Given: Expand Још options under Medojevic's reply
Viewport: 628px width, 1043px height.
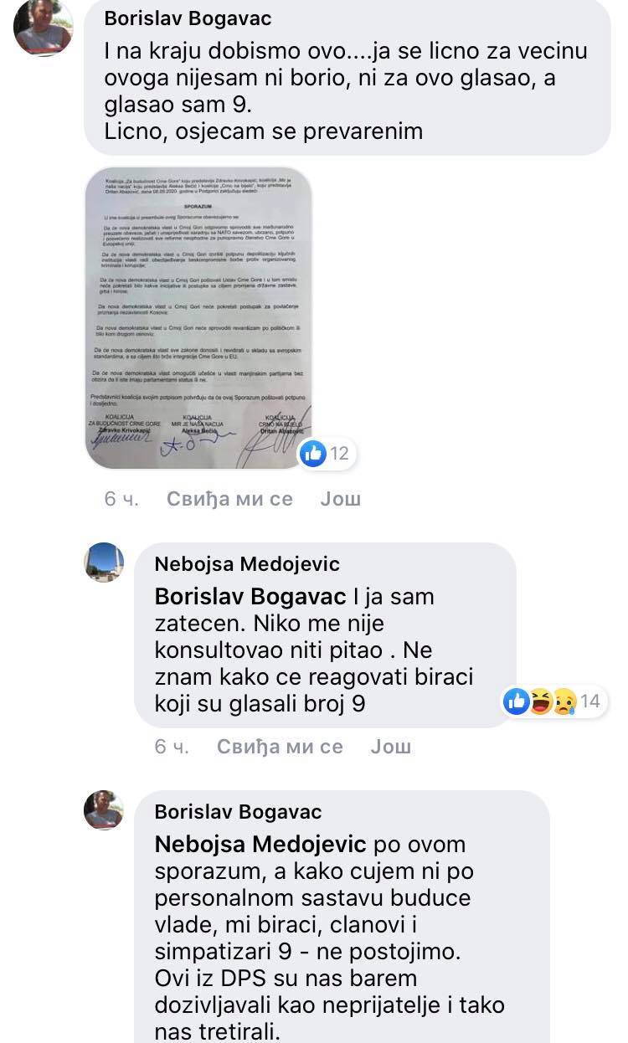Looking at the screenshot, I should [x=391, y=747].
